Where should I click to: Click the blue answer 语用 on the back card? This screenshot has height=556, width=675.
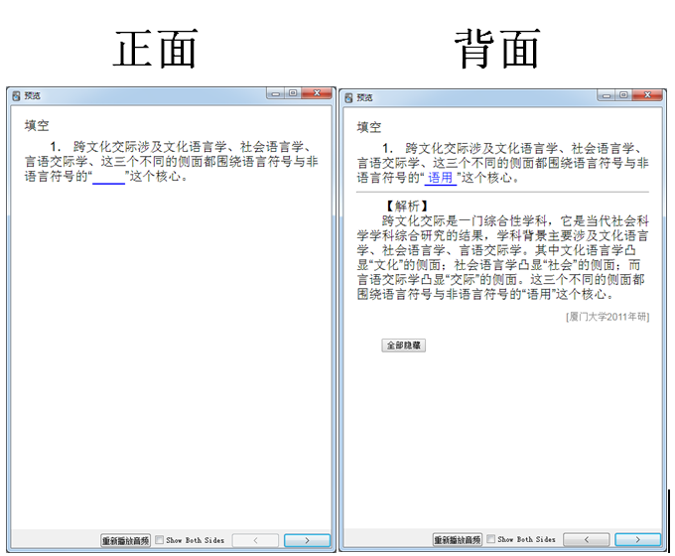441,178
